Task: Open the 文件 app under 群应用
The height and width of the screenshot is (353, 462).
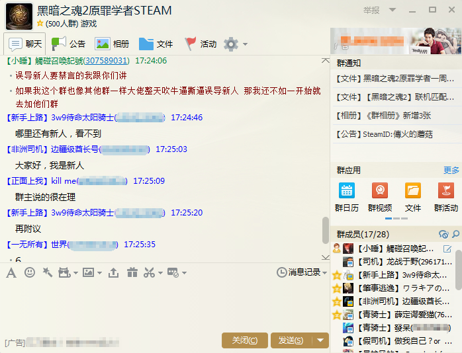Action: click(413, 197)
